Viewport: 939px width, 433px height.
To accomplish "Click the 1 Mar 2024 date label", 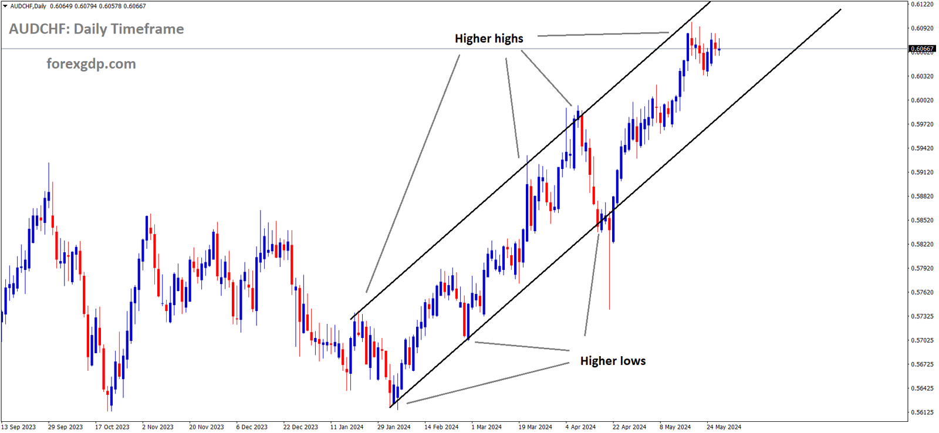I will 487,427.
